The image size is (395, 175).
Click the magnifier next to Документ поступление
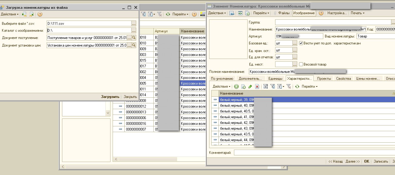point(134,38)
